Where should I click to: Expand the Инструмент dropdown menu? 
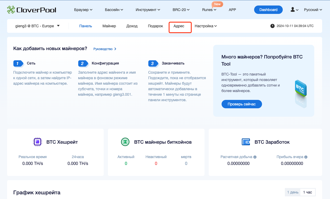click(x=148, y=10)
